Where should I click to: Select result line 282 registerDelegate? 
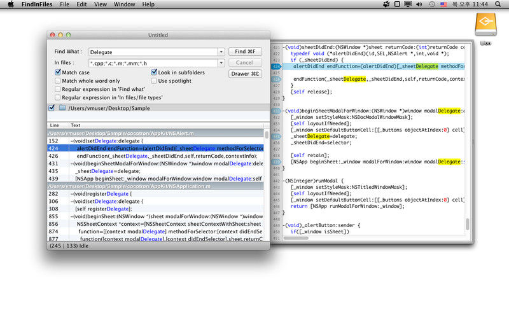pos(155,194)
